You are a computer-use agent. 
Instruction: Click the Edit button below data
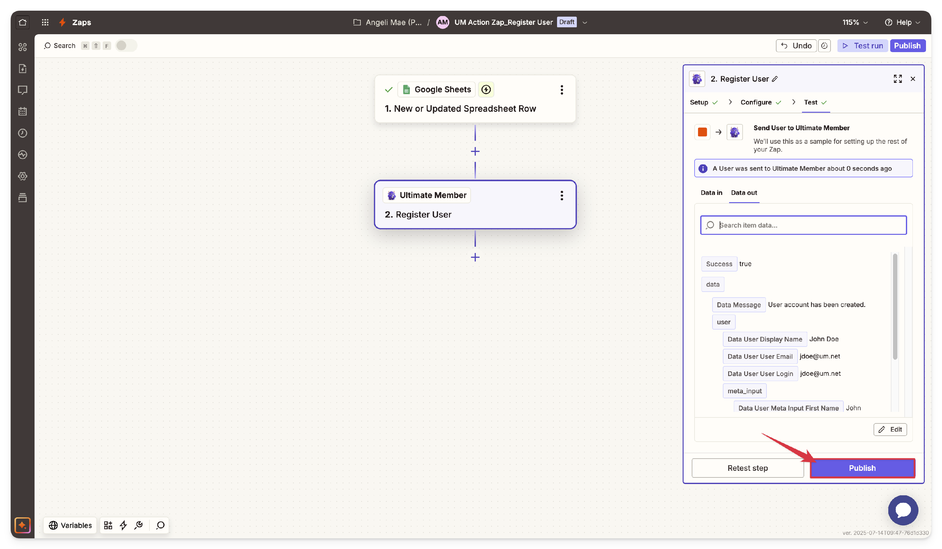tap(890, 429)
